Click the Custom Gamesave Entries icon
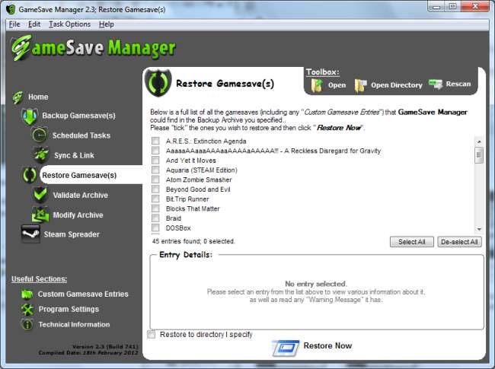495x369 pixels. click(27, 294)
